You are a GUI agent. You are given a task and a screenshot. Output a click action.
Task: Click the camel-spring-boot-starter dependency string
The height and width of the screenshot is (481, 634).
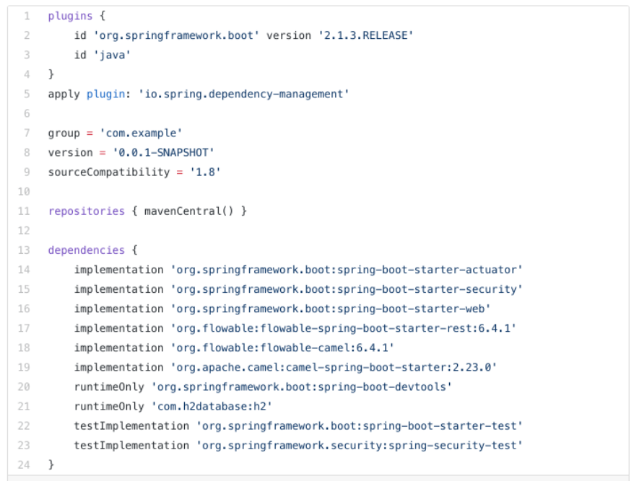point(334,368)
